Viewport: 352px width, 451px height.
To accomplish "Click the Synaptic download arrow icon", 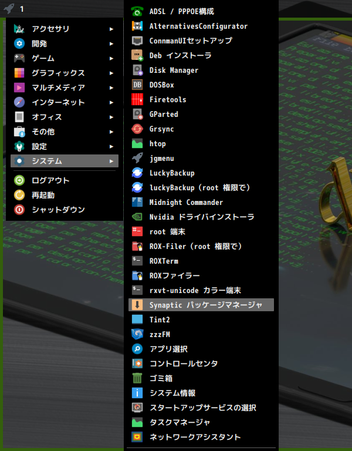I will tap(137, 305).
